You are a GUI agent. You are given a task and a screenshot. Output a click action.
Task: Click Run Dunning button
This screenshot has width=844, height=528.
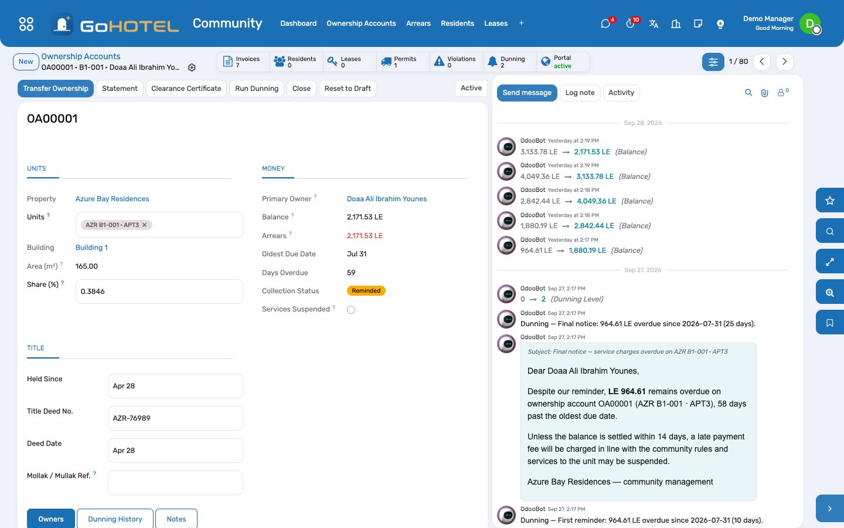coord(257,89)
